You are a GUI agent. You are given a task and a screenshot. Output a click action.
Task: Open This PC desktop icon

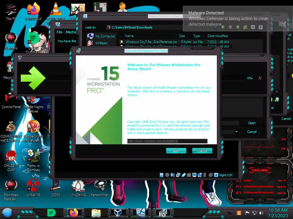[x=11, y=12]
